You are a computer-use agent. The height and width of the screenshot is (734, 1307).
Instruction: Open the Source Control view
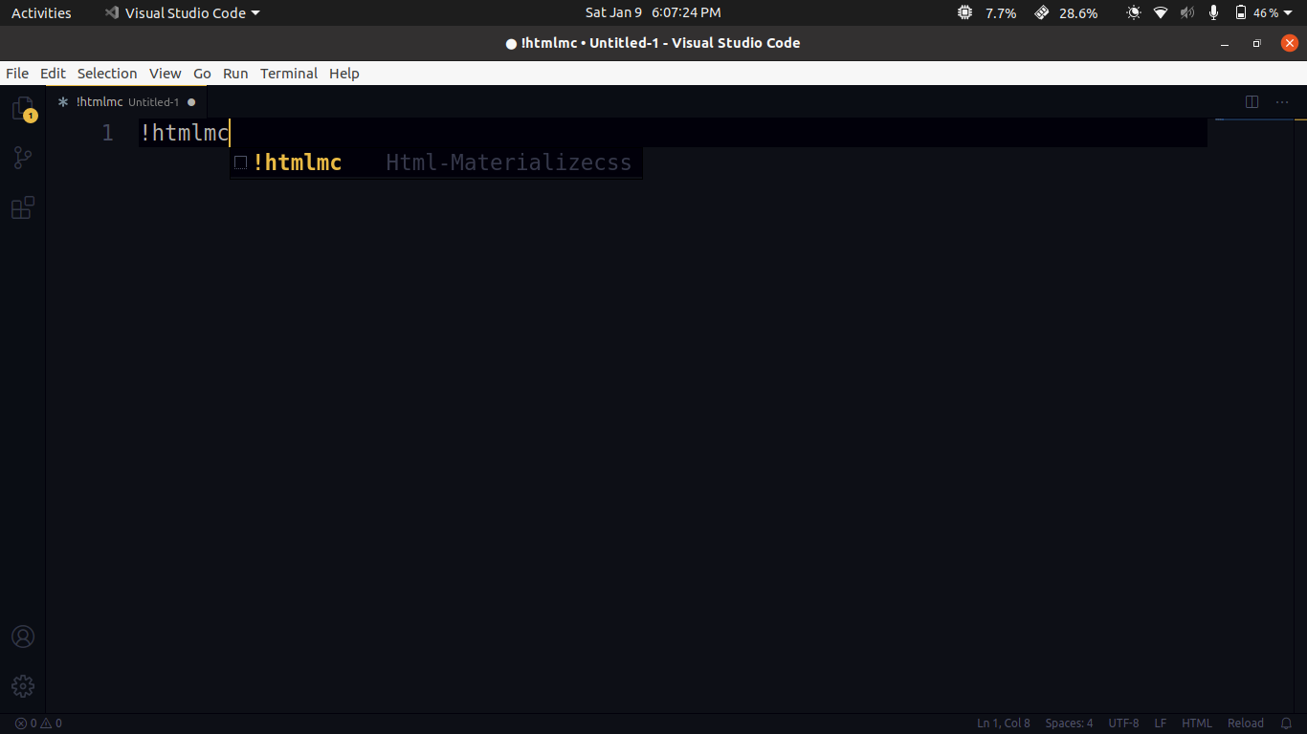(23, 158)
